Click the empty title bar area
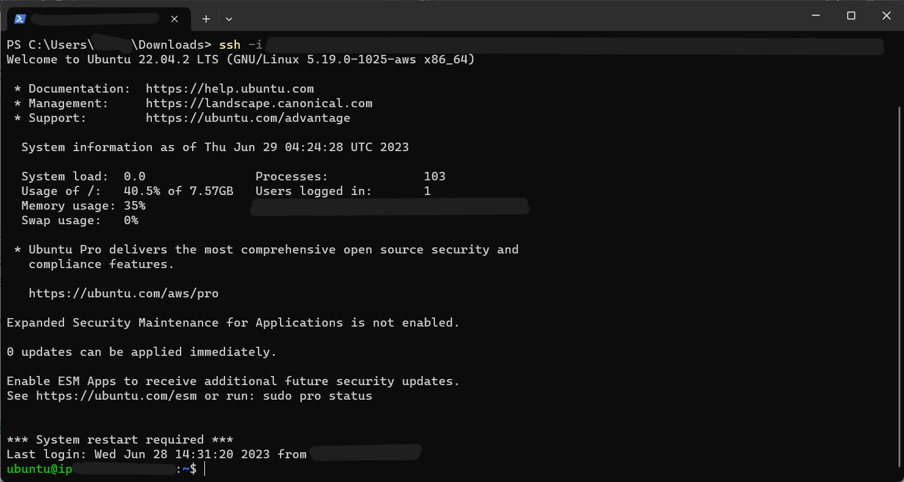The height and width of the screenshot is (482, 904). point(518,16)
